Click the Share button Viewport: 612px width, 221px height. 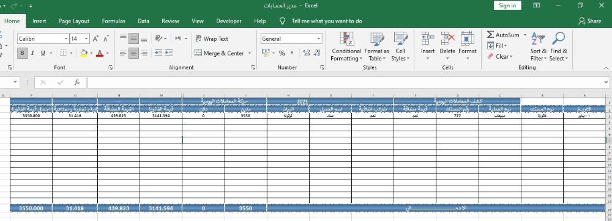[590, 21]
